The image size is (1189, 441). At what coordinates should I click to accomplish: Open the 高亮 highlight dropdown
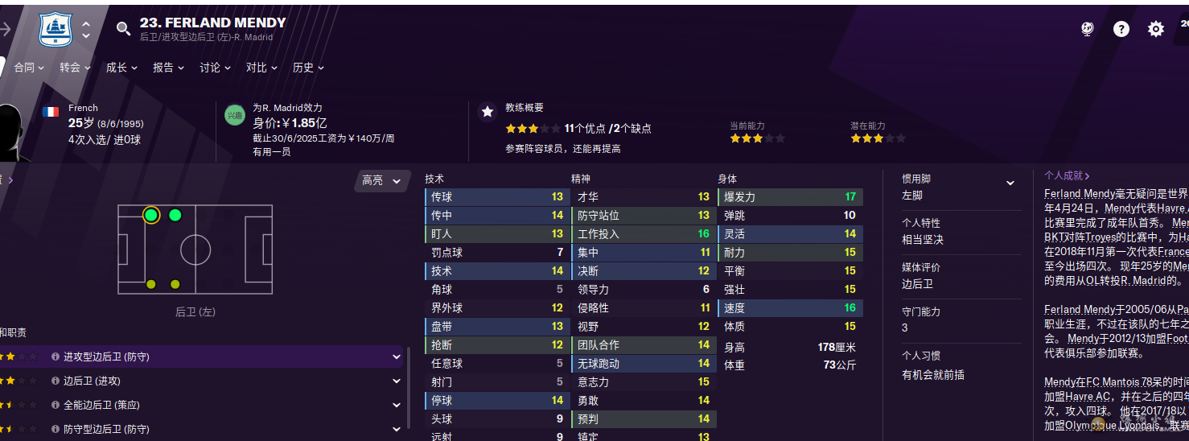381,181
